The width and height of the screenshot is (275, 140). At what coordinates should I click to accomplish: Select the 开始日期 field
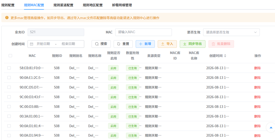(x=43, y=44)
